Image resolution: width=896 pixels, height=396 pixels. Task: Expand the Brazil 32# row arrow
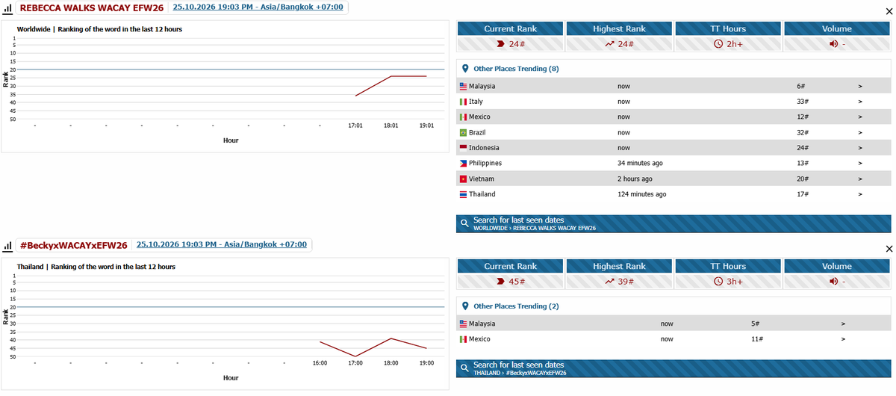[860, 132]
